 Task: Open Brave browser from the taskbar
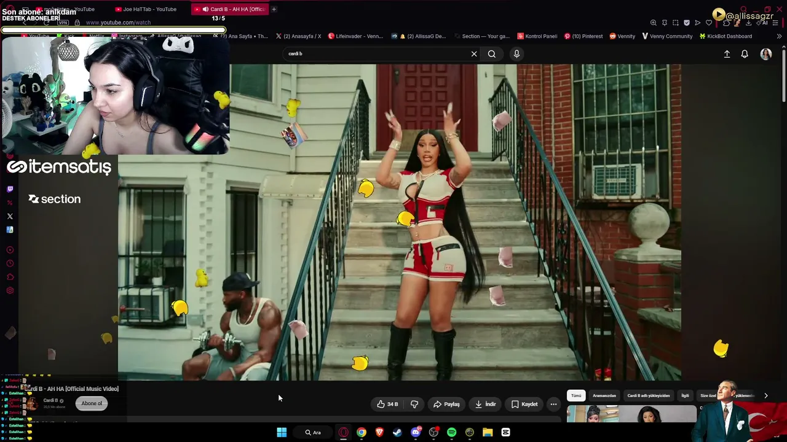379,432
